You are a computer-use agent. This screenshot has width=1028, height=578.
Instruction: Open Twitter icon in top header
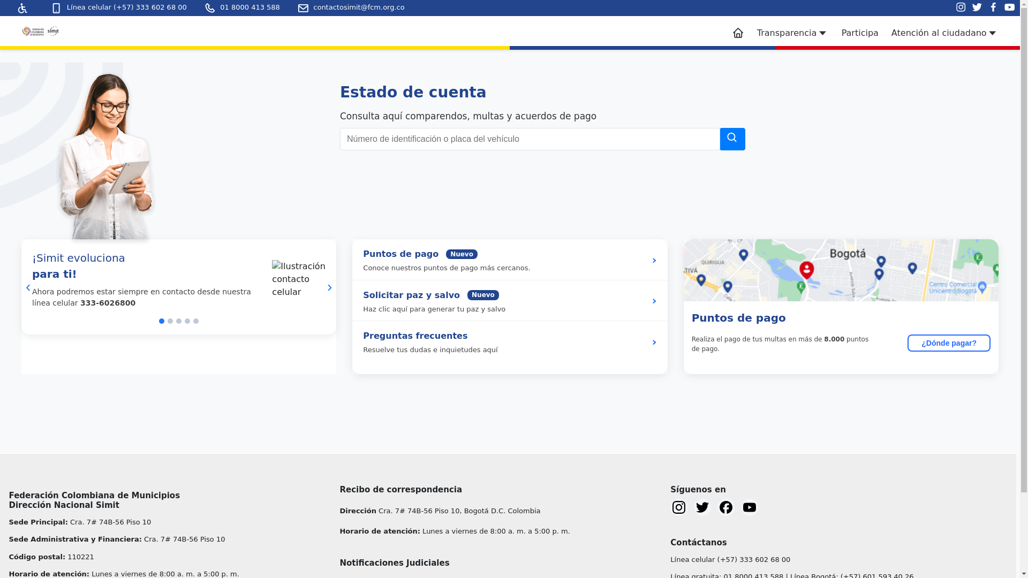[x=977, y=7]
